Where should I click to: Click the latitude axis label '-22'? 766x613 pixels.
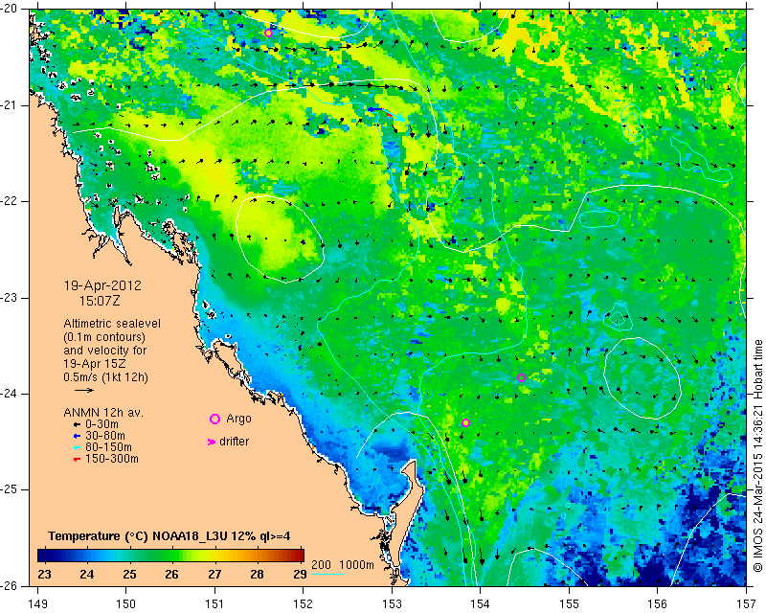pyautogui.click(x=11, y=201)
